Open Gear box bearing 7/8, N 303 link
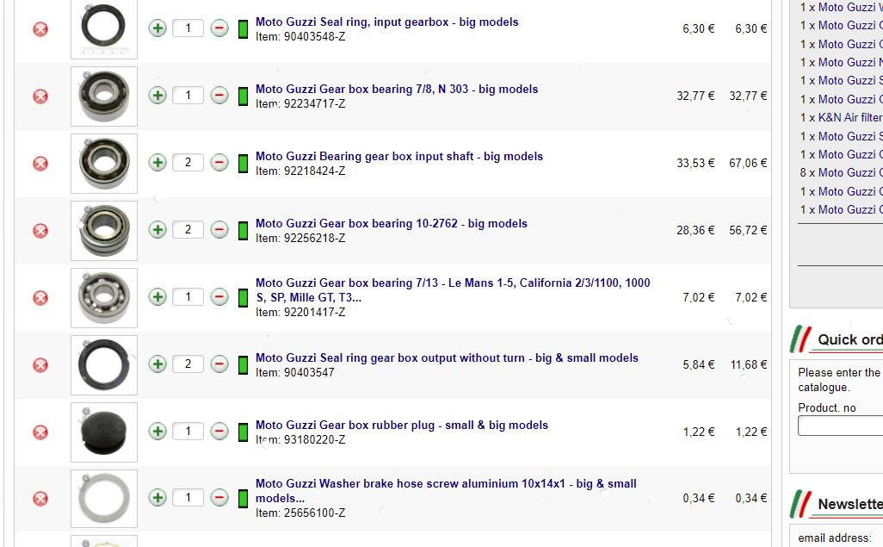Viewport: 883px width, 547px height. [x=397, y=89]
